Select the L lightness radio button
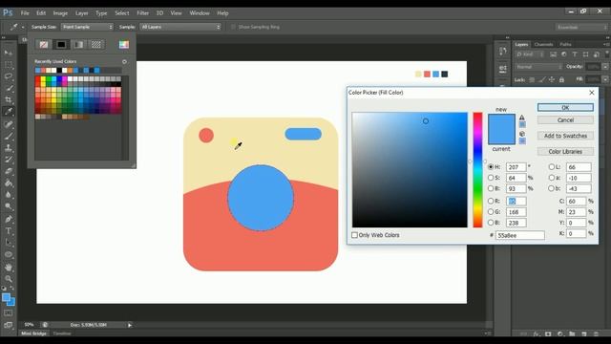This screenshot has width=611, height=344. 552,166
